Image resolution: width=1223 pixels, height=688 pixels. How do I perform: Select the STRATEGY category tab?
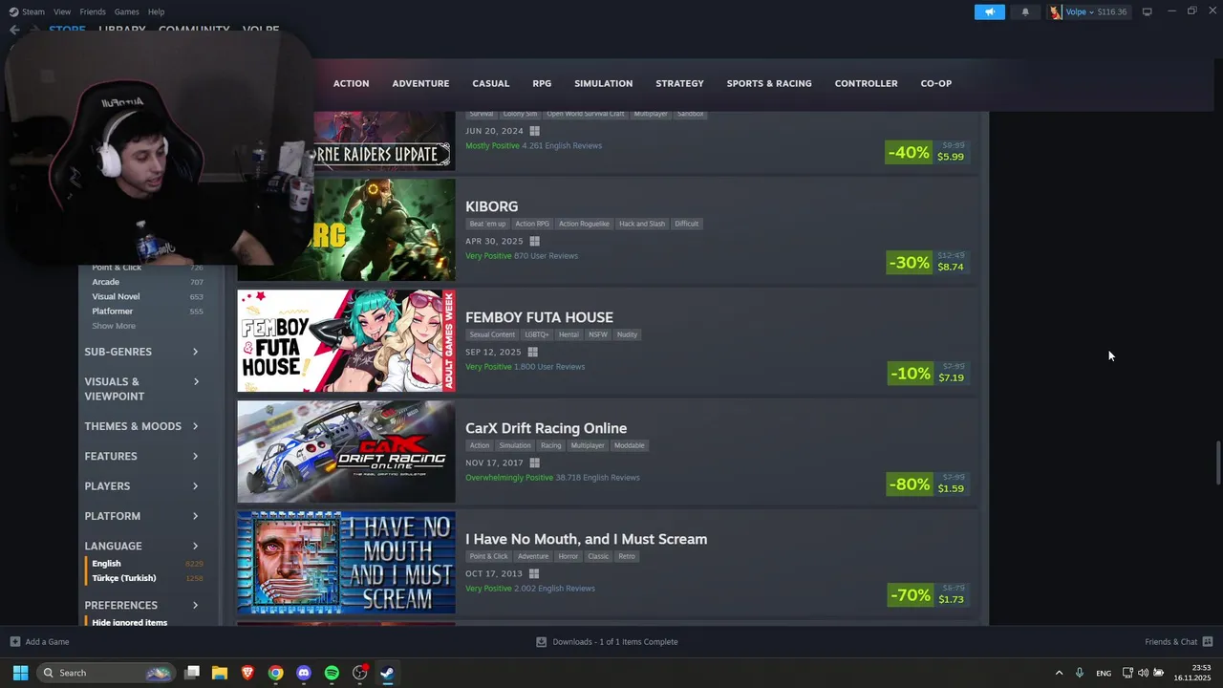tap(679, 83)
